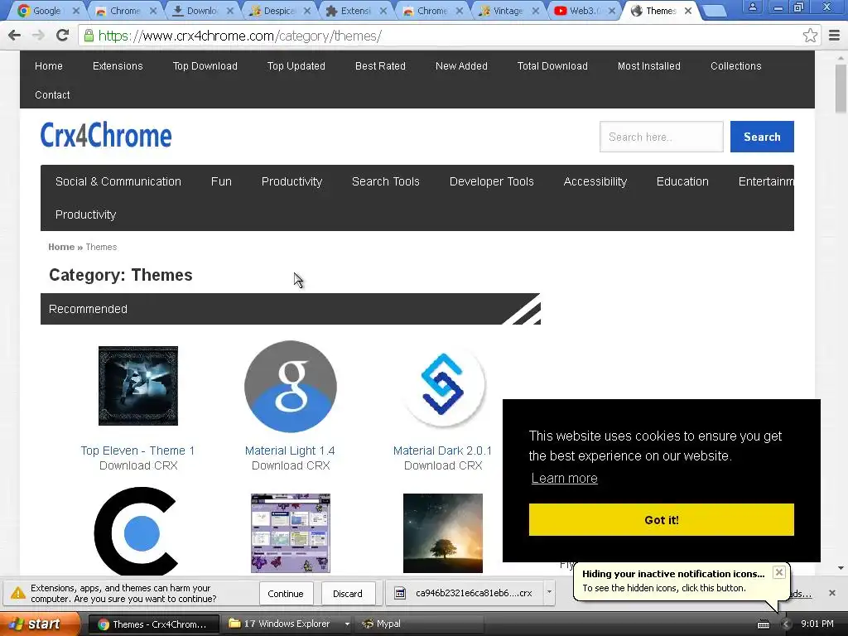Select the Fun category
848x636 pixels.
pos(221,181)
